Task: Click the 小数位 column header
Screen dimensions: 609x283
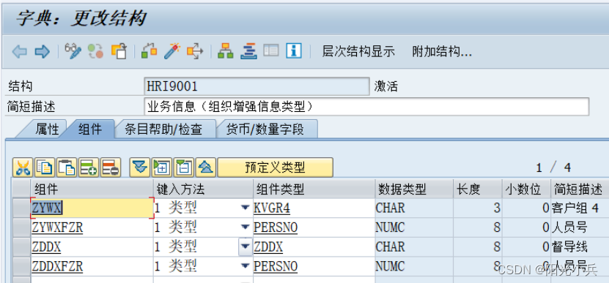Action: click(526, 189)
